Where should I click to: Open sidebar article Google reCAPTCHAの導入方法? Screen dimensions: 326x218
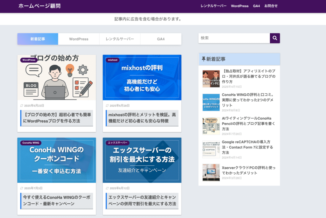pyautogui.click(x=247, y=147)
